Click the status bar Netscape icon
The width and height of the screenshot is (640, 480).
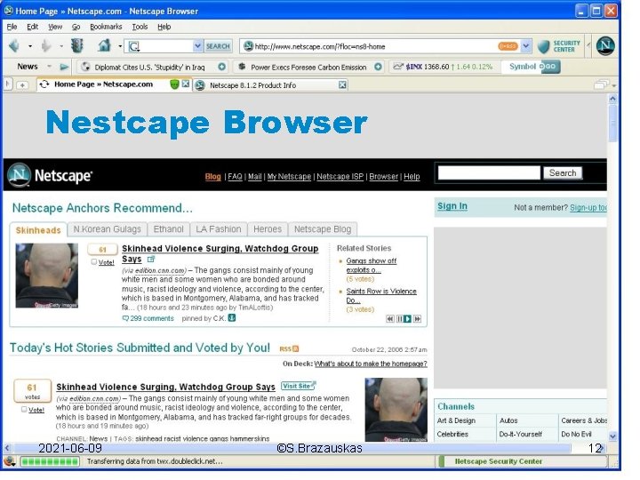click(9, 461)
